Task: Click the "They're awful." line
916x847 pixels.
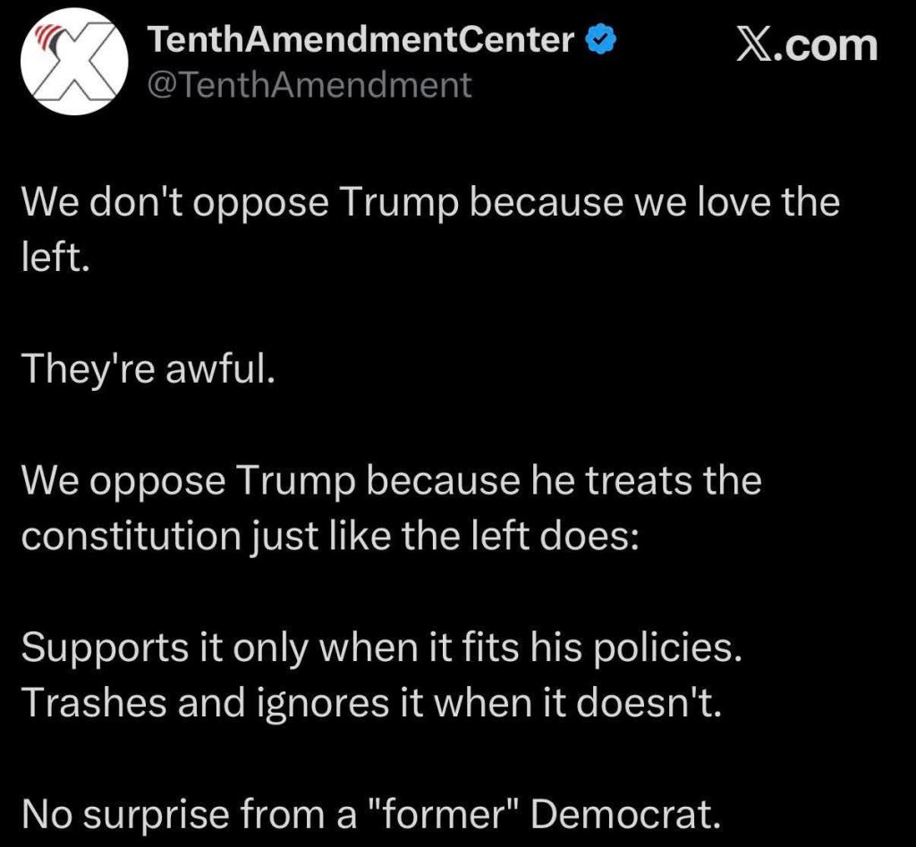Action: pyautogui.click(x=146, y=368)
